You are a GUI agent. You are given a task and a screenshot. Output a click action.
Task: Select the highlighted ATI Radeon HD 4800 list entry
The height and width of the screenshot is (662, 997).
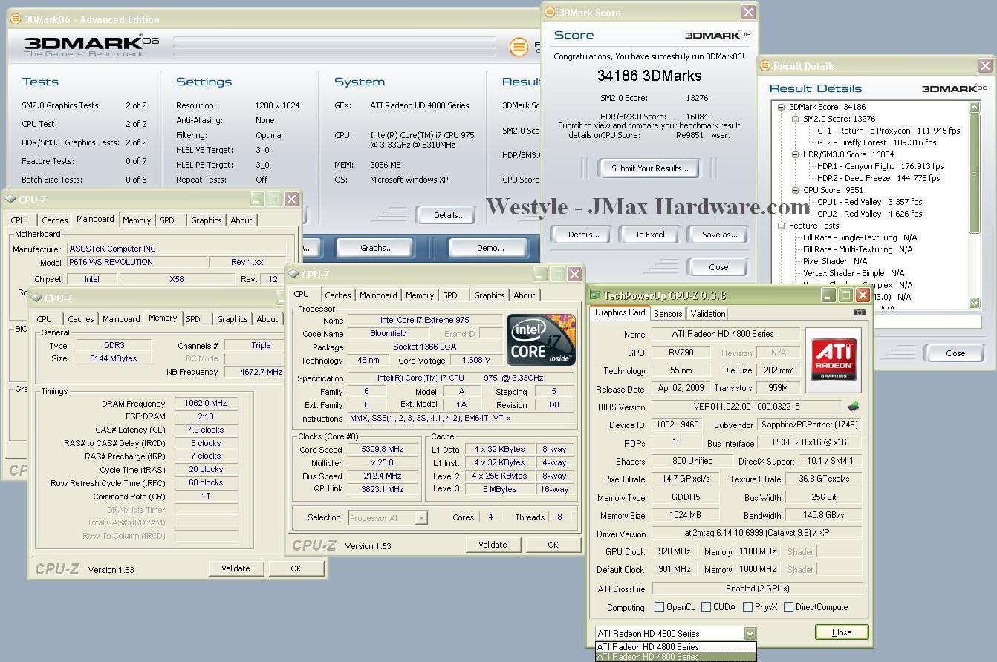(676, 657)
